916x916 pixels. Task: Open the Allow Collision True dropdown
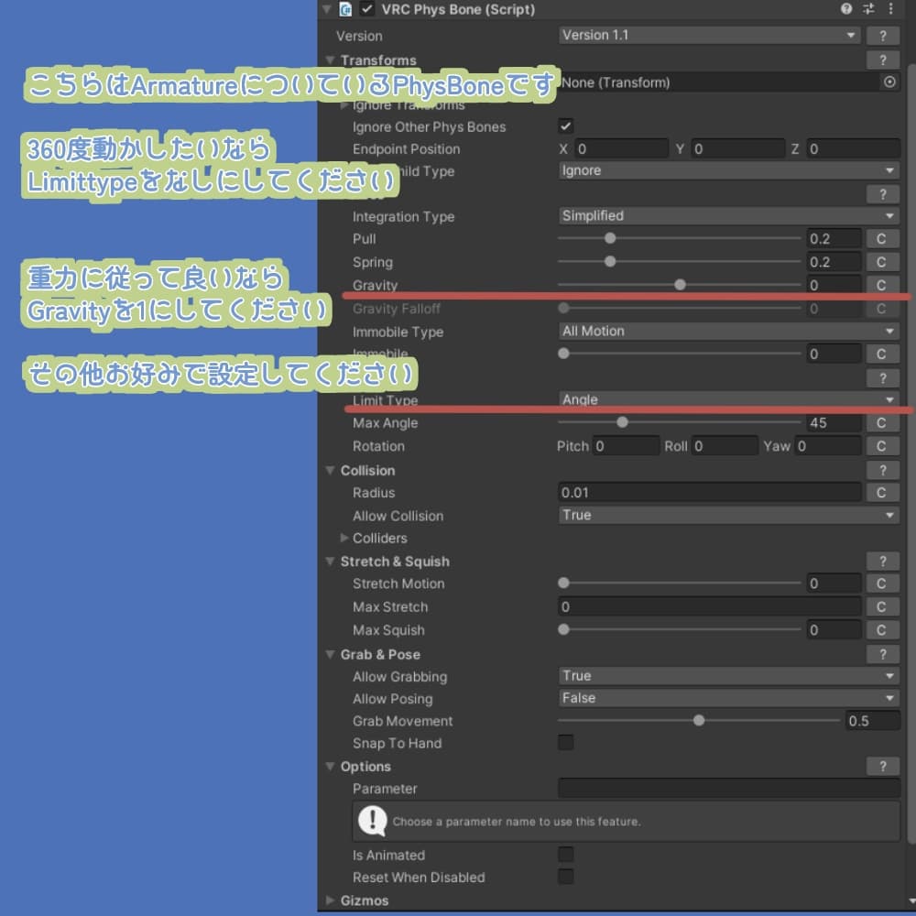728,515
